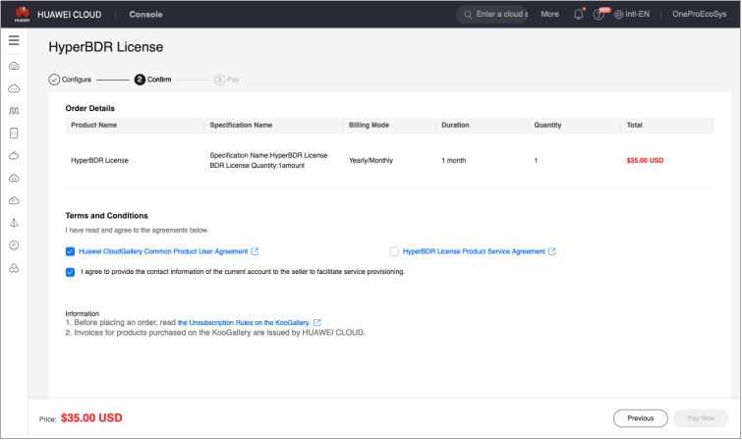Screen dimensions: 742x440
Task: Click the sidebar cloud gauge icon
Action: pos(14,200)
